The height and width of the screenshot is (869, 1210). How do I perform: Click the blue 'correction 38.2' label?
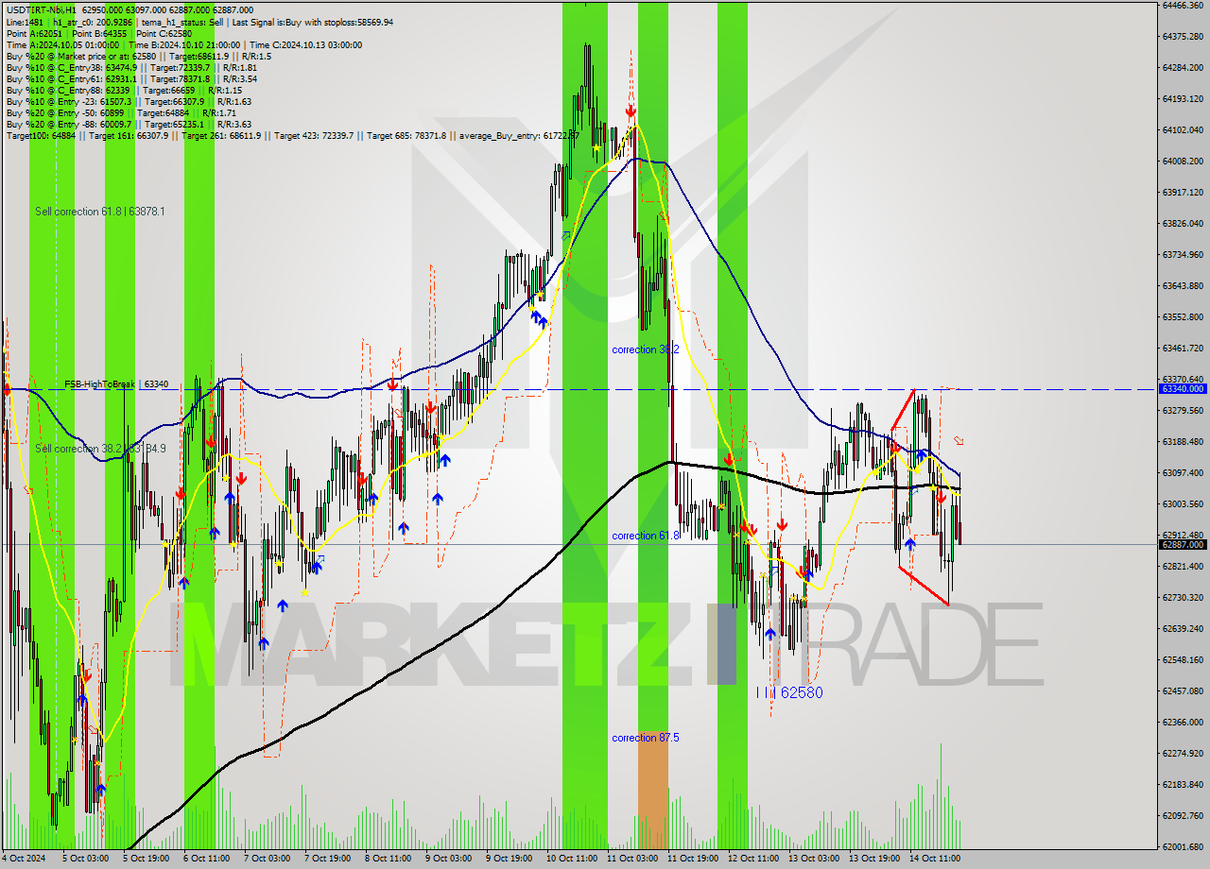pyautogui.click(x=646, y=349)
